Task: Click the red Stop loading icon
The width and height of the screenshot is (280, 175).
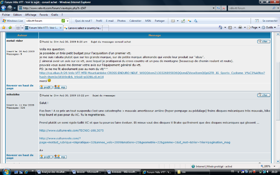Action: click(x=224, y=8)
